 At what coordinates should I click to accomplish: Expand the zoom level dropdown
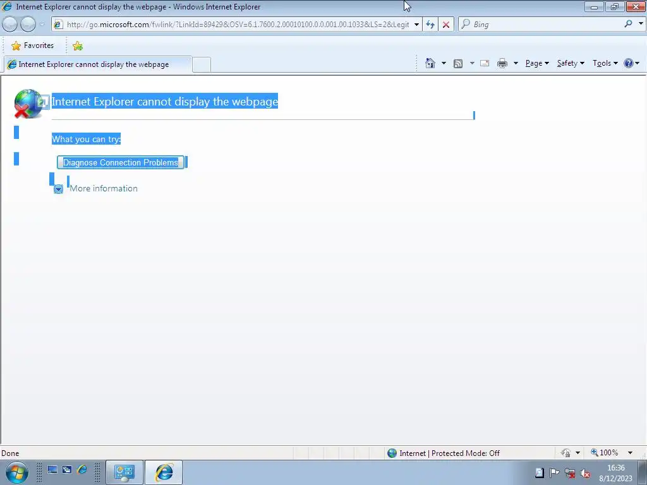[x=630, y=453]
